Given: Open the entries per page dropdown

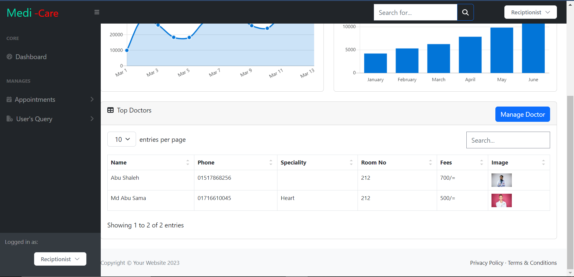Looking at the screenshot, I should (x=121, y=139).
